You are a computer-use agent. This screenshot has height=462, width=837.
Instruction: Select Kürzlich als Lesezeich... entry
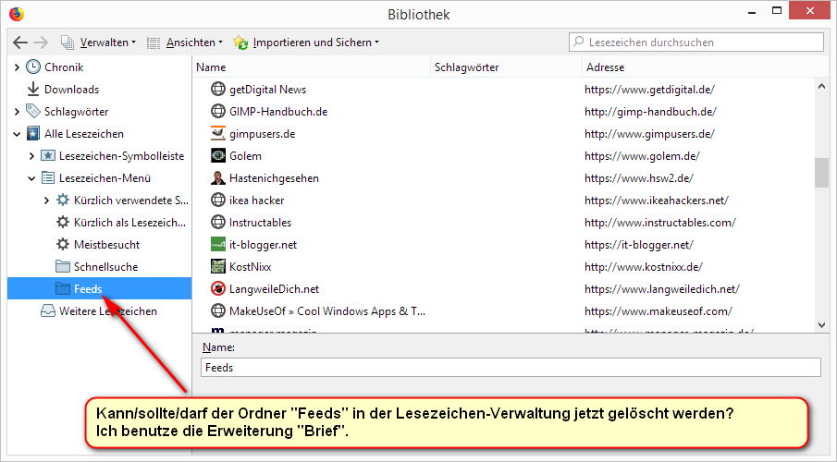point(129,223)
